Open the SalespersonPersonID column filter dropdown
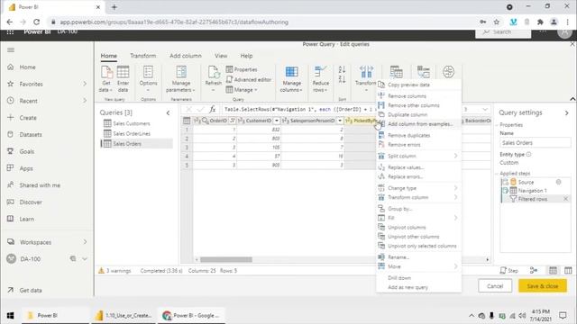Image resolution: width=577 pixels, height=324 pixels. [340, 121]
